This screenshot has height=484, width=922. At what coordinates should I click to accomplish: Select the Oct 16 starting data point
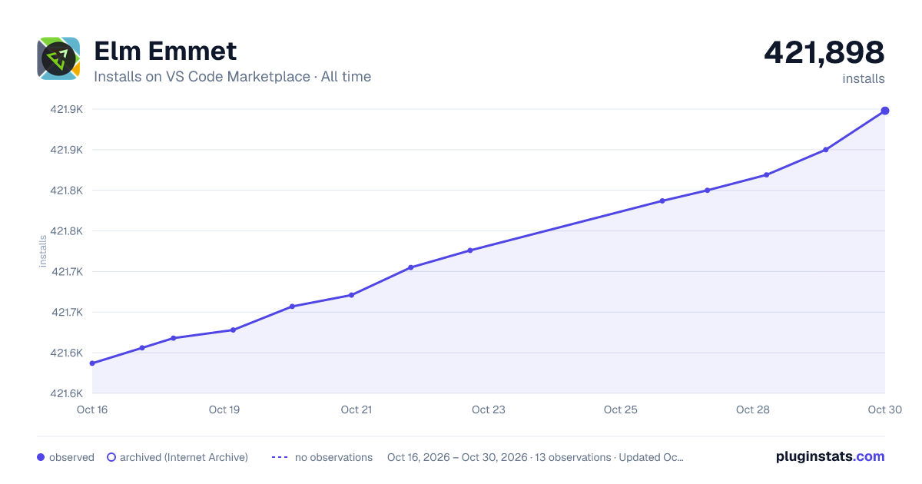(x=92, y=363)
